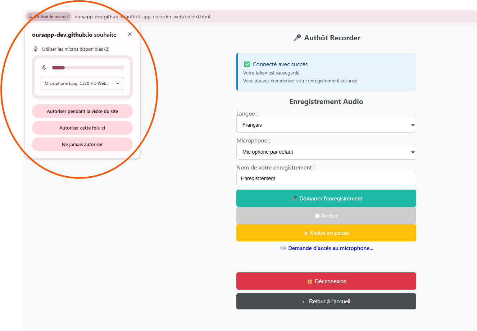Screen dimensions: 477x331
Task: Log out with the red 'Déconnexion' button
Action: [x=326, y=281]
